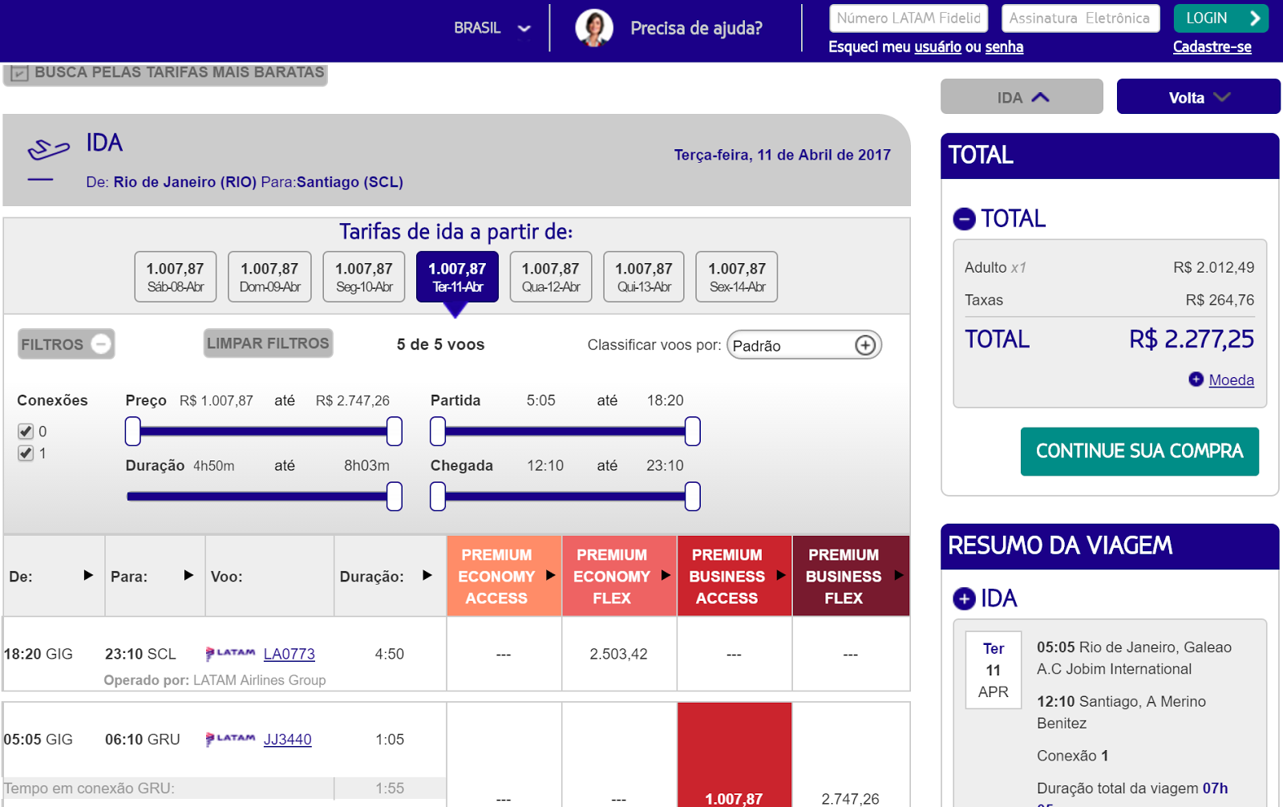
Task: Click BUSCA PELAS TARIFAS MAIS BARATAS button
Action: [165, 73]
